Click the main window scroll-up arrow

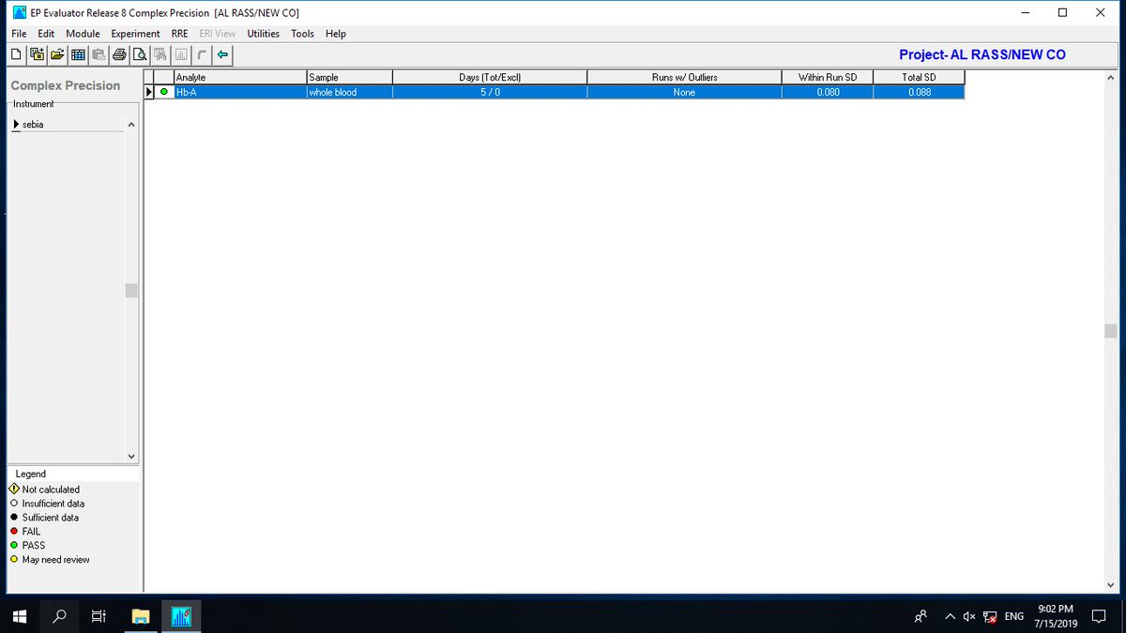click(1111, 77)
